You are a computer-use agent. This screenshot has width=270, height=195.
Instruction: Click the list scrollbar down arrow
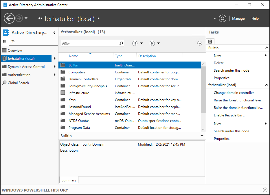pos(203,129)
